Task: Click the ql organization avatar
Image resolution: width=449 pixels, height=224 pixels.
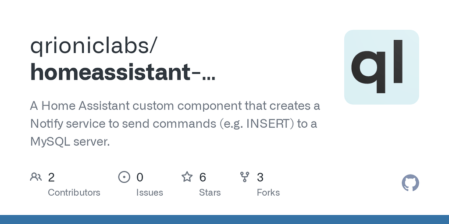Action: pyautogui.click(x=381, y=67)
